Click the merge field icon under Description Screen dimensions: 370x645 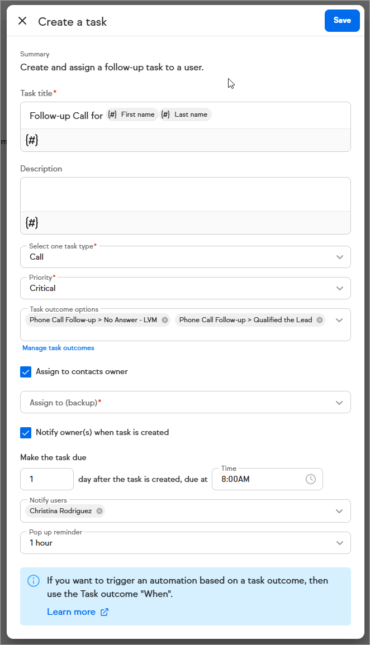[32, 223]
